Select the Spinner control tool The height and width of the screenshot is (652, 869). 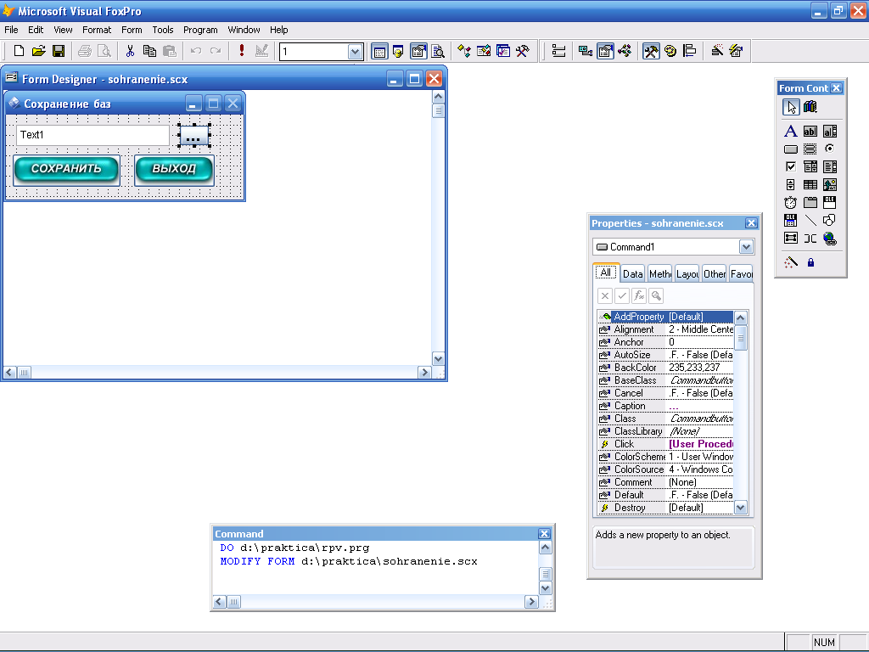point(790,184)
